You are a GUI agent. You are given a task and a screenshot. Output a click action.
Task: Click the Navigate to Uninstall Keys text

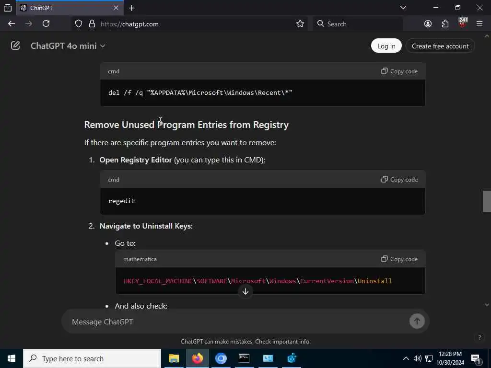(x=146, y=226)
